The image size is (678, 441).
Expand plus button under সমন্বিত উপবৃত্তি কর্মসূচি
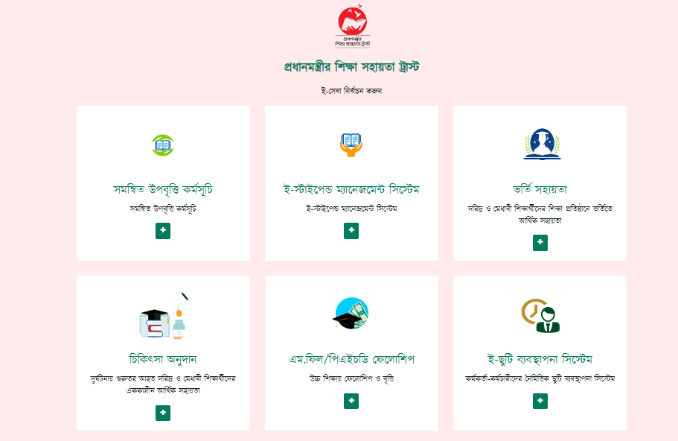pyautogui.click(x=163, y=231)
